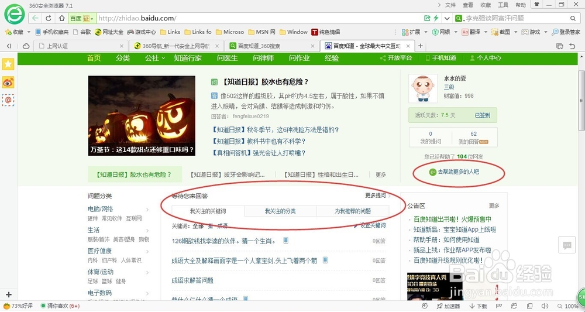Image resolution: width=585 pixels, height=312 pixels.
Task: Open 登录管家 login manager
Action: [x=566, y=32]
